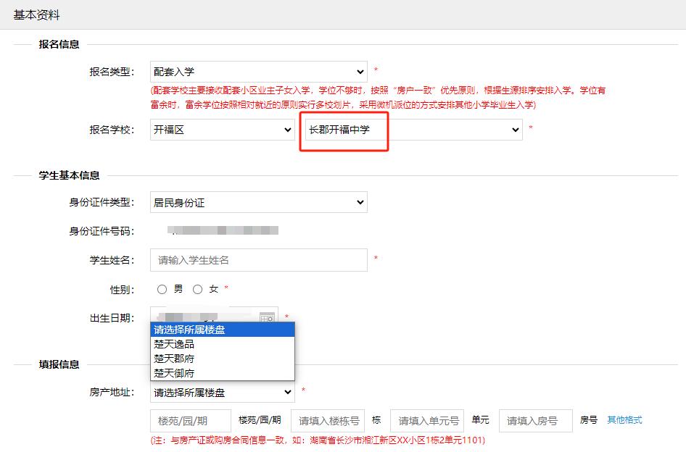Screen dimensions: 686x452
Task: Click the birth date input field
Action: click(x=203, y=316)
